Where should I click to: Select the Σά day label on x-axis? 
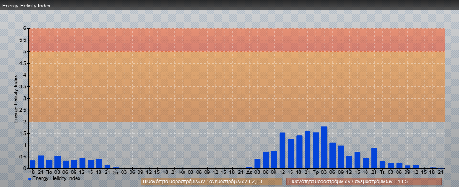(x=115, y=172)
